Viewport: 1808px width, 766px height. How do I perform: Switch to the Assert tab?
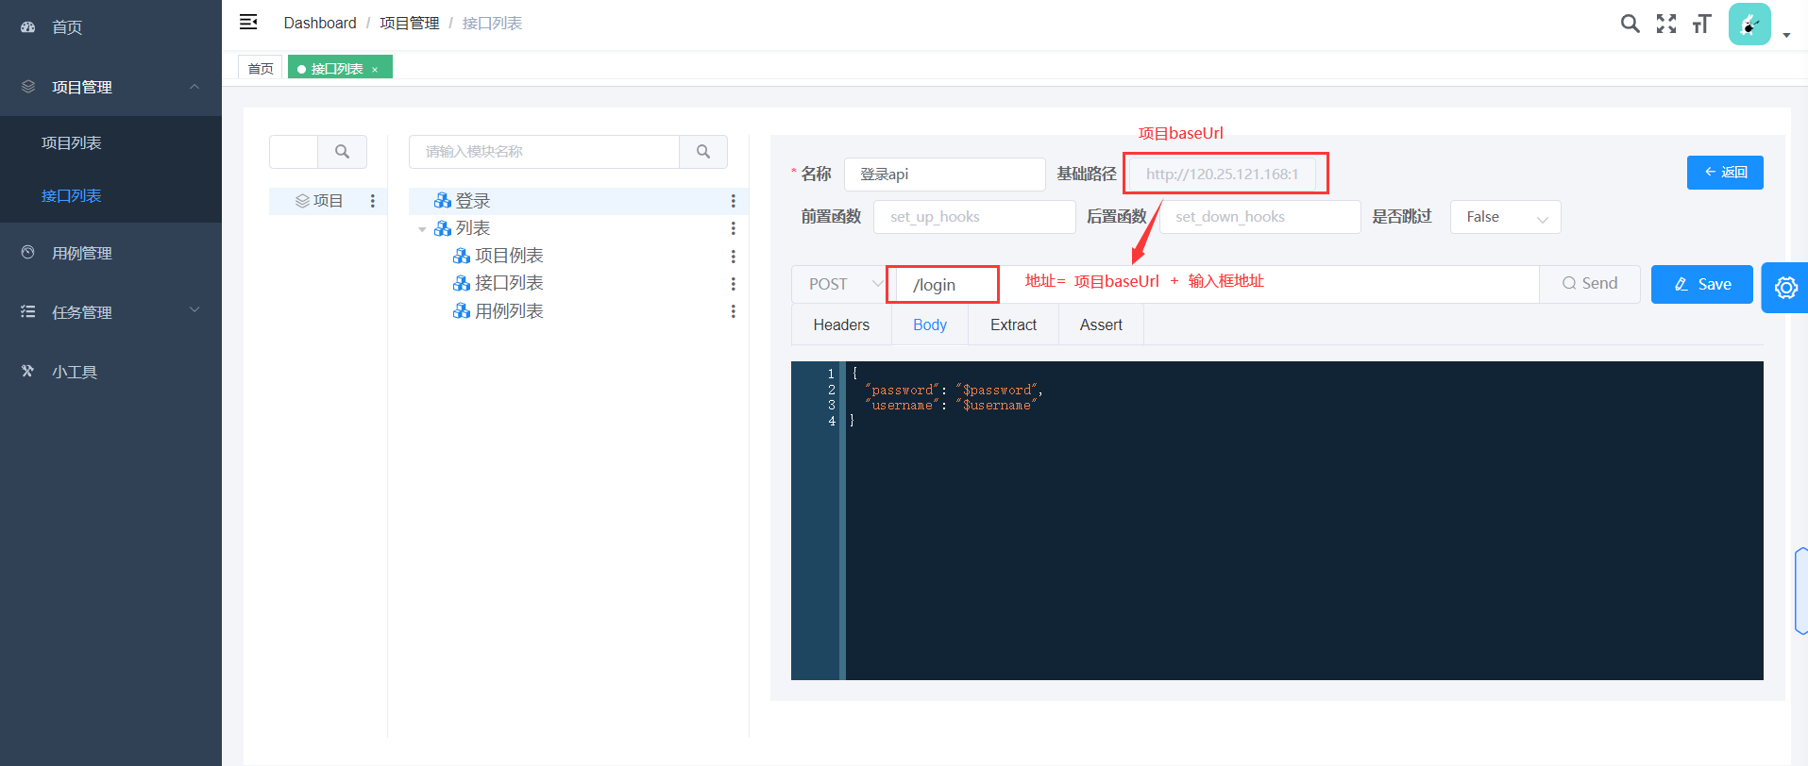1101,325
